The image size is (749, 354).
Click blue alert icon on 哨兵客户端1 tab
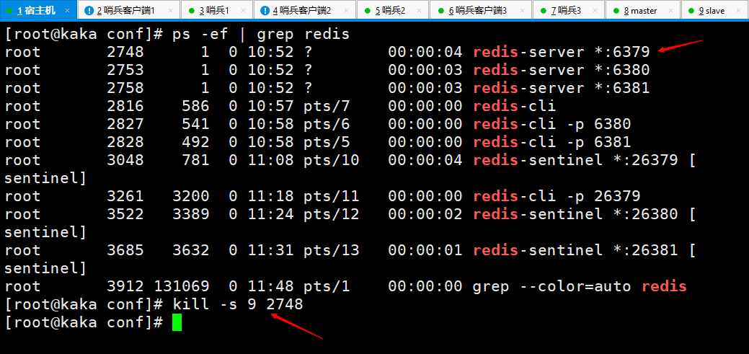coord(89,11)
